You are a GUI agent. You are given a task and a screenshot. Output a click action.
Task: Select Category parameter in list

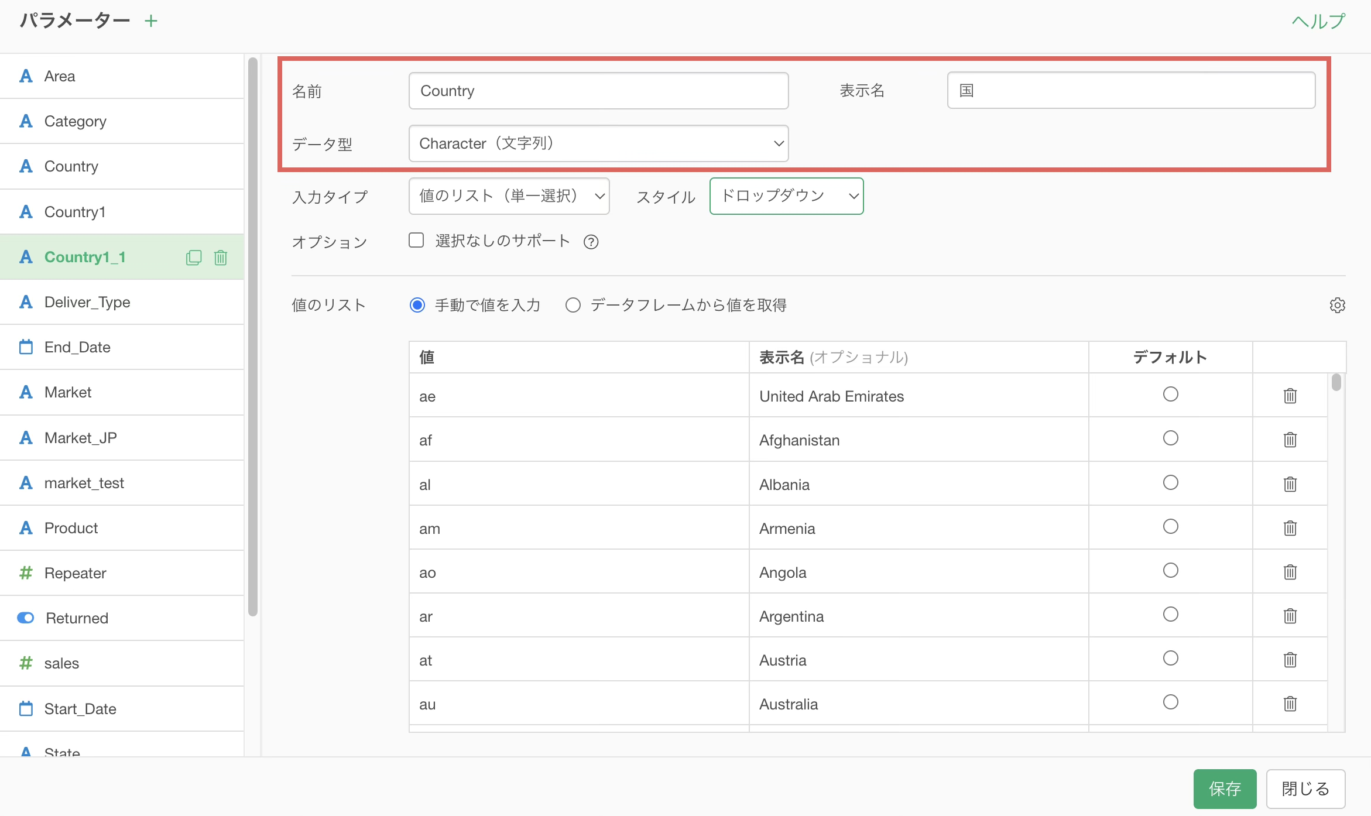tap(122, 121)
